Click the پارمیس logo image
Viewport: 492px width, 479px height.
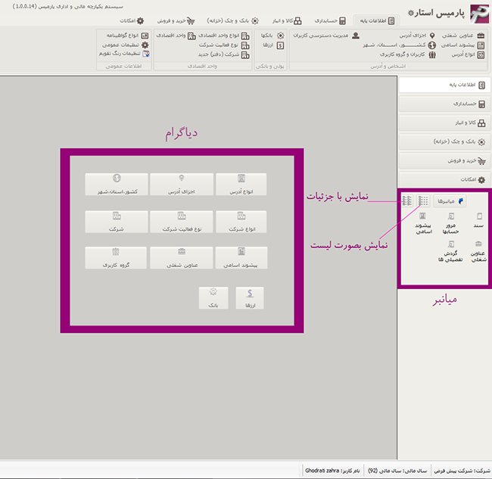coord(479,14)
